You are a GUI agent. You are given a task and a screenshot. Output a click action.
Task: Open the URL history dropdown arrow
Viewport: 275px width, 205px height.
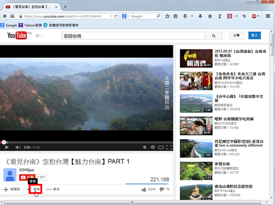coord(111,16)
